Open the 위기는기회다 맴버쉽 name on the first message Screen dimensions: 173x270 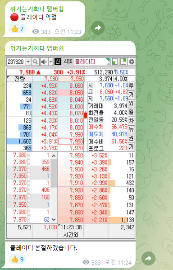click(x=36, y=9)
